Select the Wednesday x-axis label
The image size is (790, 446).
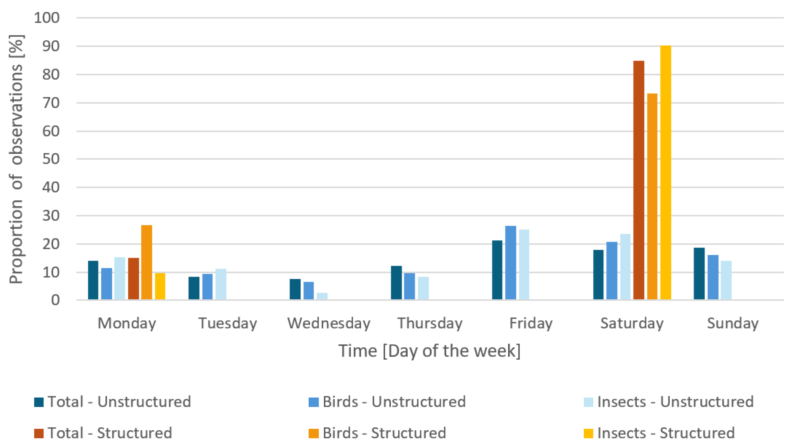[x=329, y=323]
